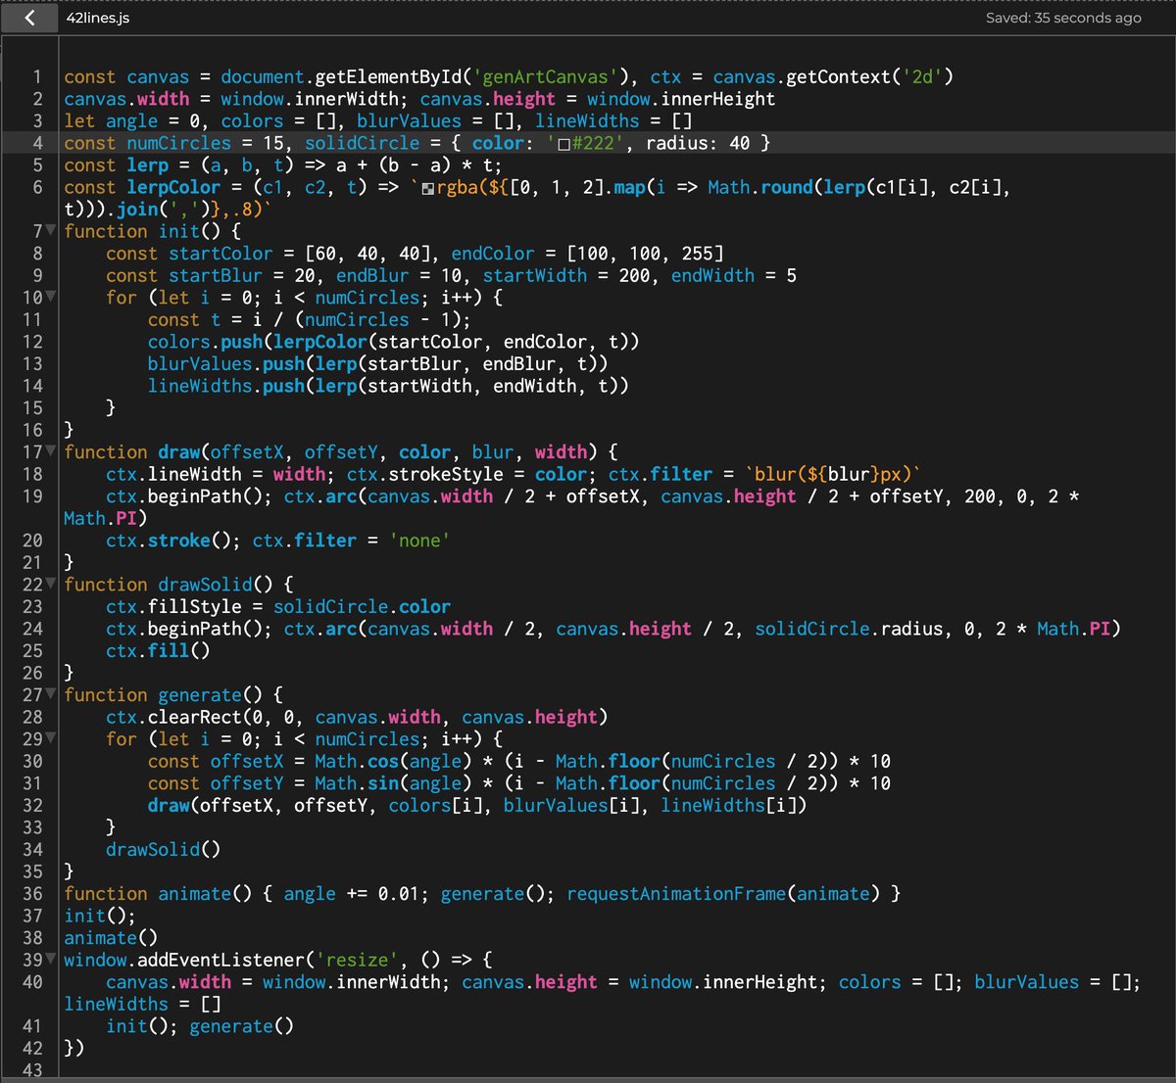1176x1083 pixels.
Task: Click requestAnimationFrame on line 36
Action: click(676, 894)
